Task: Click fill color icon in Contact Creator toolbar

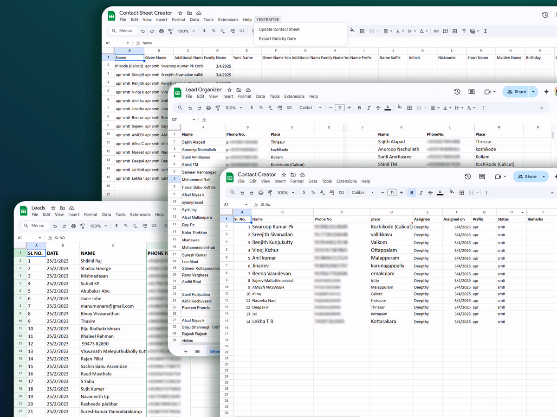Action: 452,192
